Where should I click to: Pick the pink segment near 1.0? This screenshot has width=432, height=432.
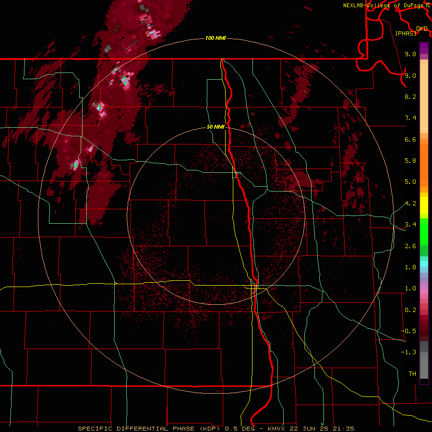(424, 291)
